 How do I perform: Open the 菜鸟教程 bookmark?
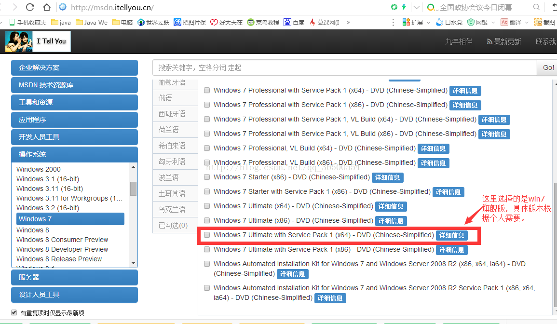point(263,22)
